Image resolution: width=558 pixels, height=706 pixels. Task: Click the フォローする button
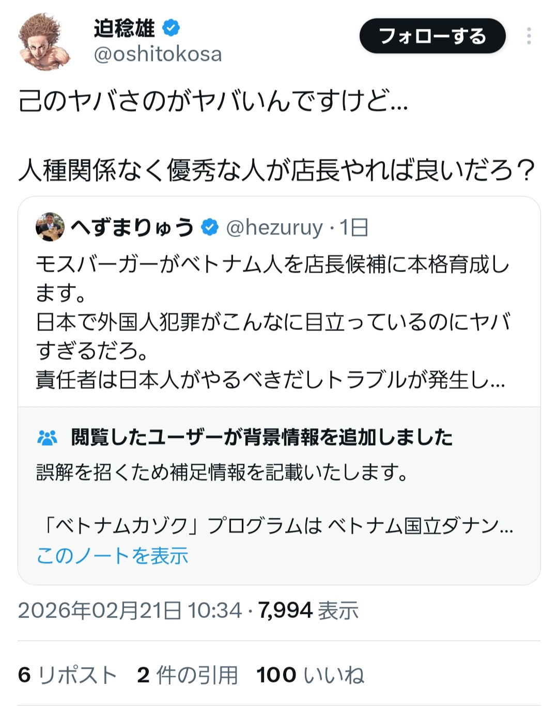tap(432, 36)
